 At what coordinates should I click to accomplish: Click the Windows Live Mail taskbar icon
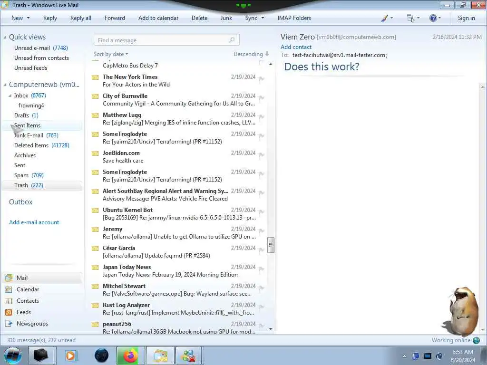pos(160,355)
